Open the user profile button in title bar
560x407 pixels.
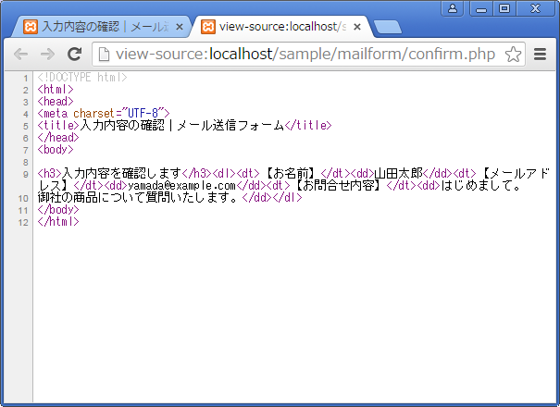453,8
